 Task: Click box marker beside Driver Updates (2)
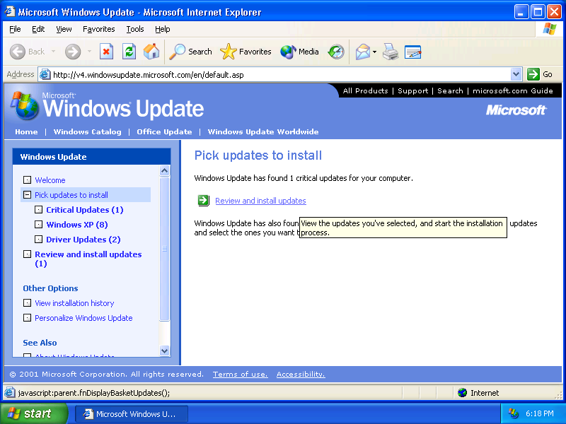pyautogui.click(x=38, y=239)
